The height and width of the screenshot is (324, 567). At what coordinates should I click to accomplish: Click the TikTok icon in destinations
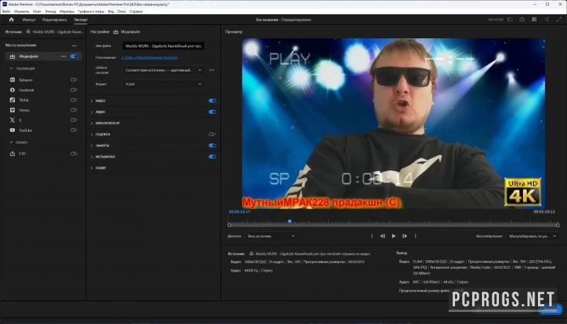tap(12, 100)
